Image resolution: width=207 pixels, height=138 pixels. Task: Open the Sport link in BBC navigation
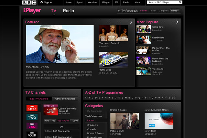80,2
